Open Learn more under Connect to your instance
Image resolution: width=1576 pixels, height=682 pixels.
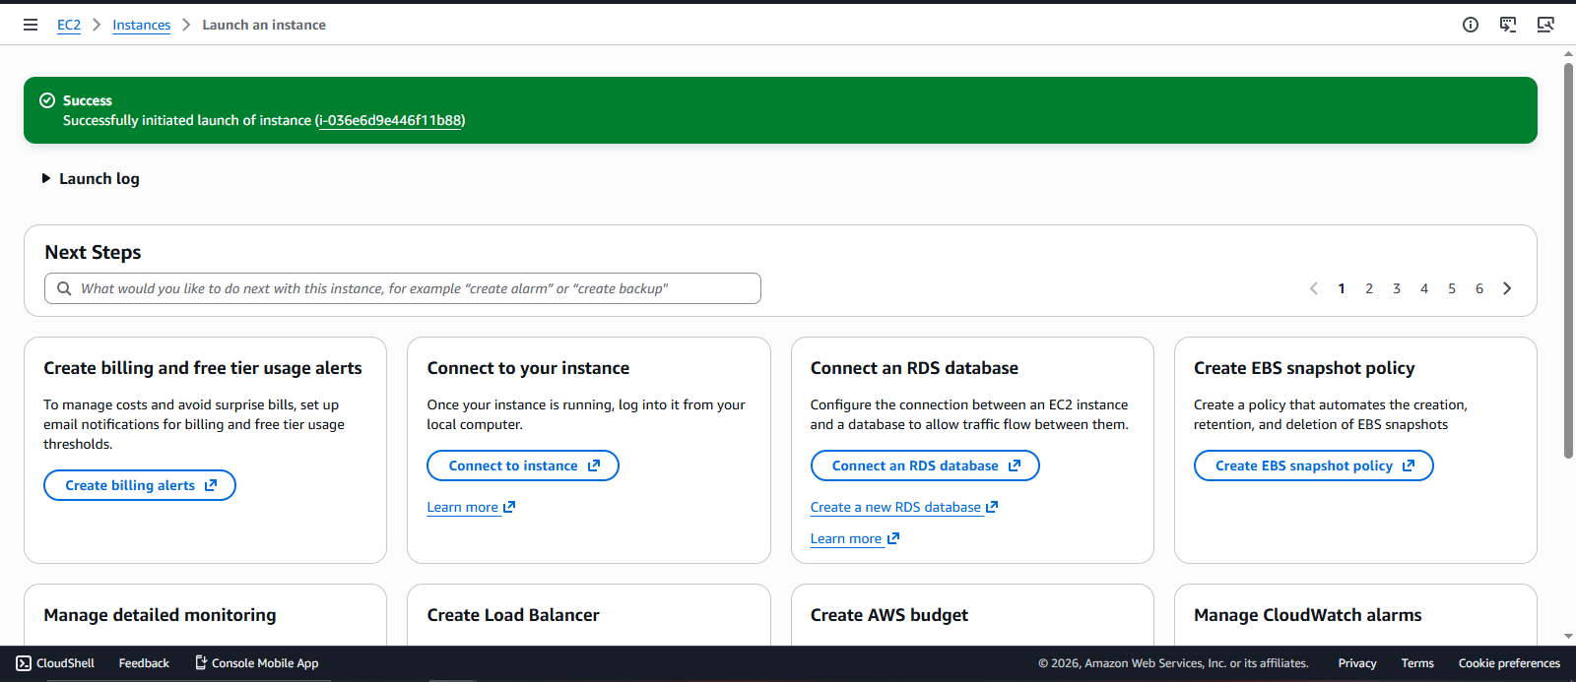click(x=471, y=507)
